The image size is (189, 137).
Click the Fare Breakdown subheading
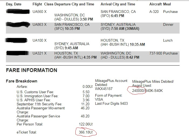pos(22,81)
